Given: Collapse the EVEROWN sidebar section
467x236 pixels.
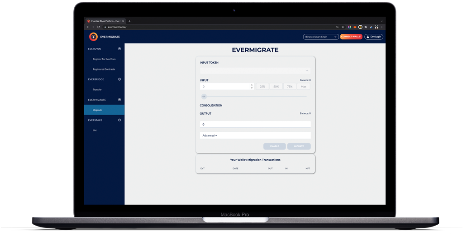Looking at the screenshot, I should point(119,49).
